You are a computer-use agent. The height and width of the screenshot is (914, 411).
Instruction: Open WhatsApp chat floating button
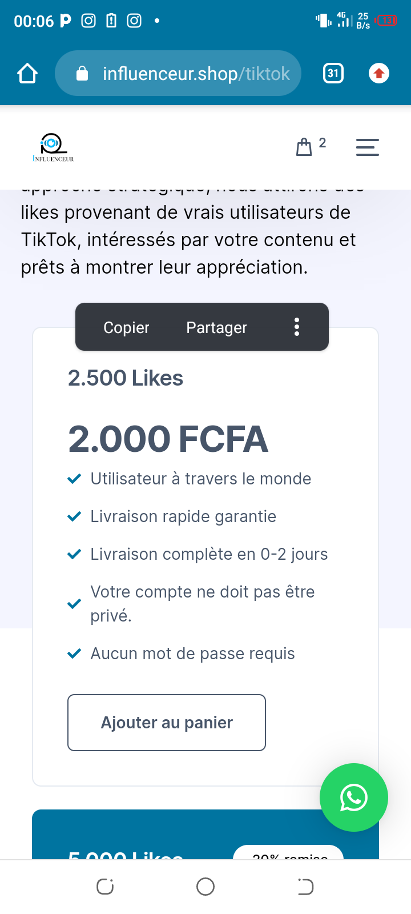[x=354, y=797]
